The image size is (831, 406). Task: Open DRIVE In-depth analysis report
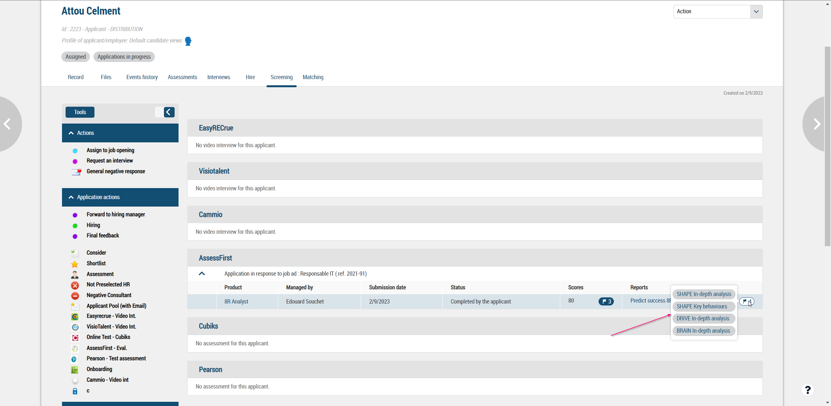tap(702, 318)
